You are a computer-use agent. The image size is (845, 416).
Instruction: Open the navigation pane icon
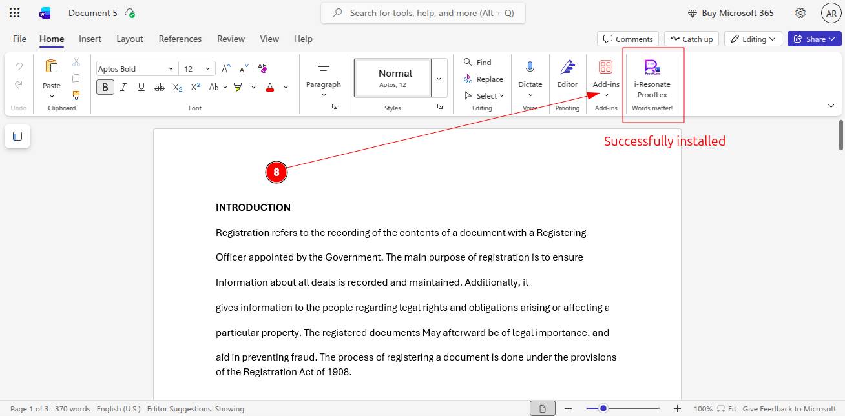point(17,136)
